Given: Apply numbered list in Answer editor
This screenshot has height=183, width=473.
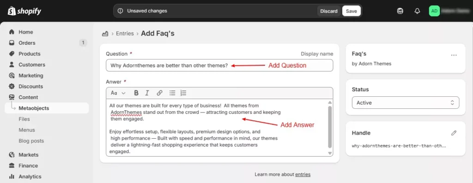Looking at the screenshot, I should [x=183, y=93].
